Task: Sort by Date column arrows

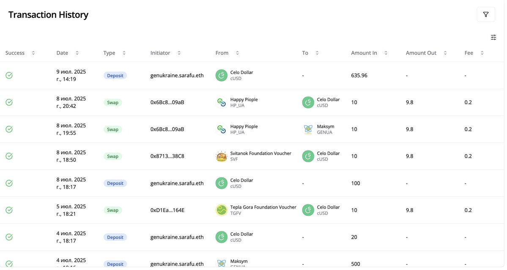Action: [77, 53]
